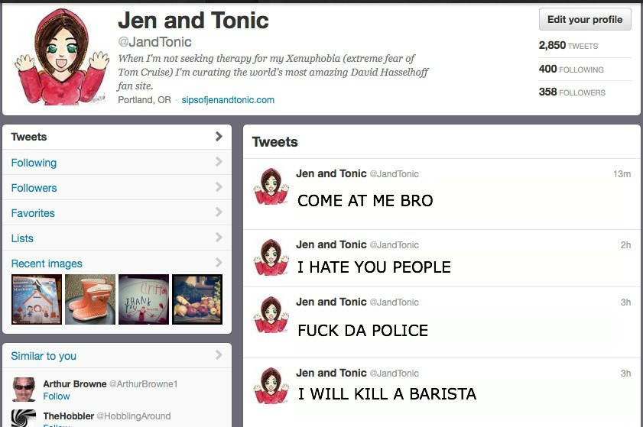
Task: Open the Lists row arrow
Action: [219, 238]
